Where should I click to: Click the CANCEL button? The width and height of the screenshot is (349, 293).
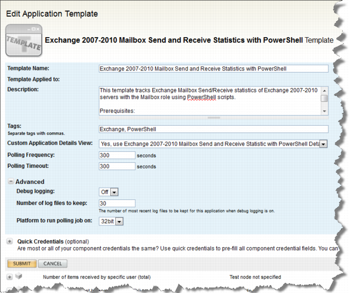[53, 264]
